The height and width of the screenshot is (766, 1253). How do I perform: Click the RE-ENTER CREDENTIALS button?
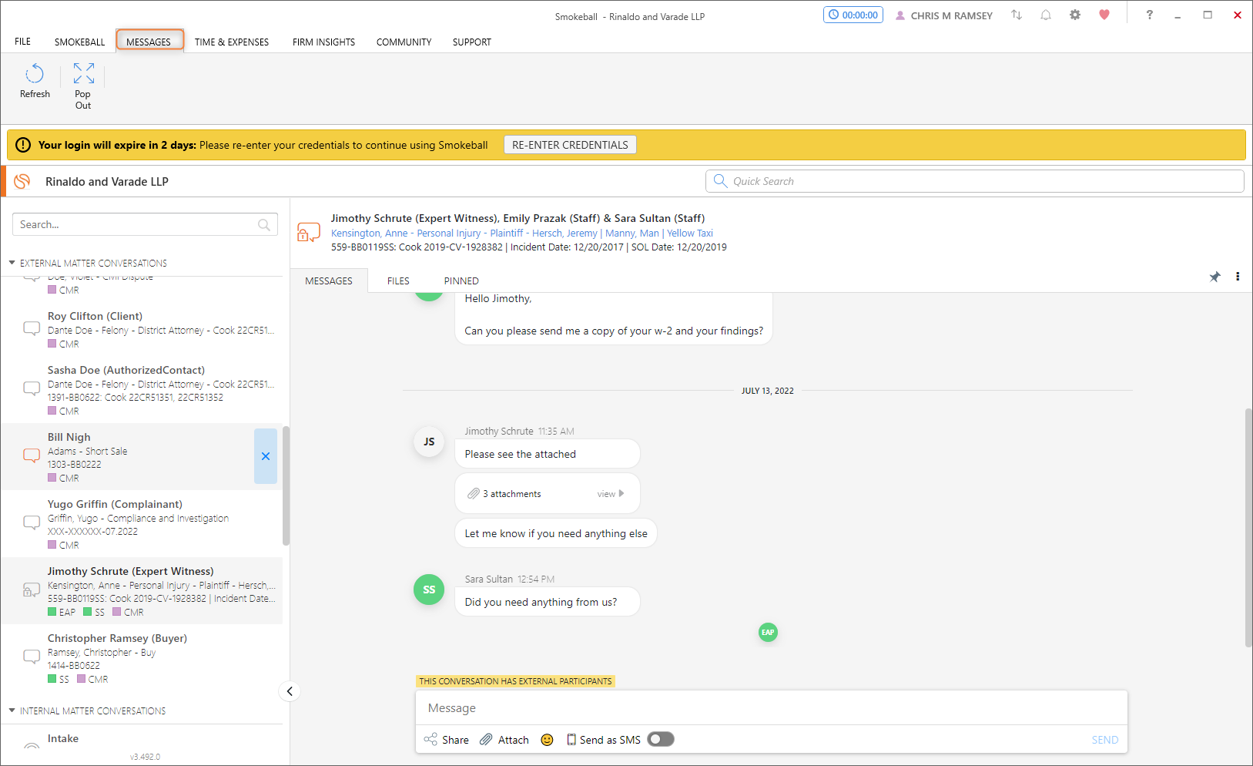(570, 145)
